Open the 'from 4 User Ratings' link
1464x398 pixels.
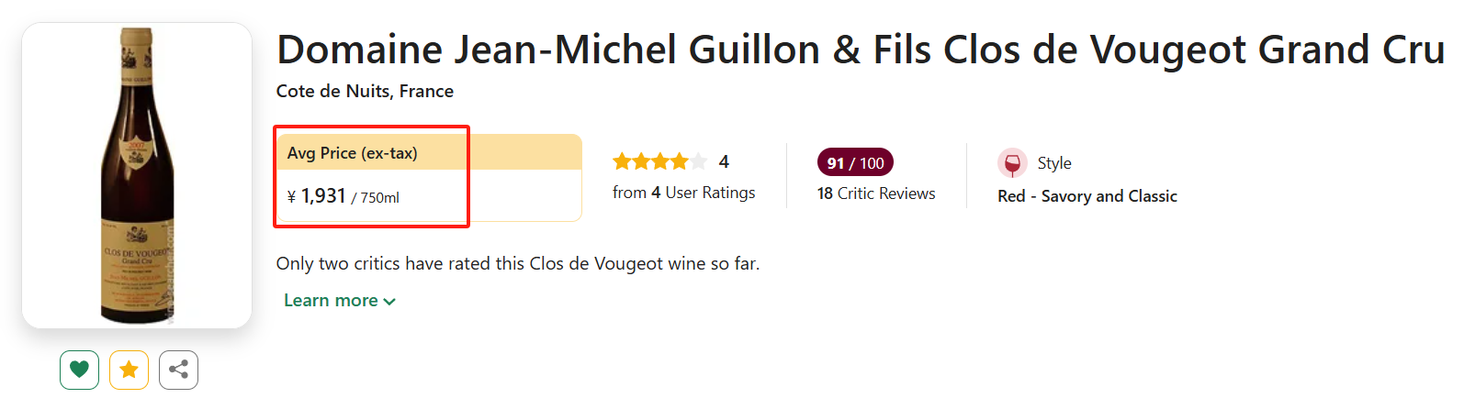[x=683, y=193]
